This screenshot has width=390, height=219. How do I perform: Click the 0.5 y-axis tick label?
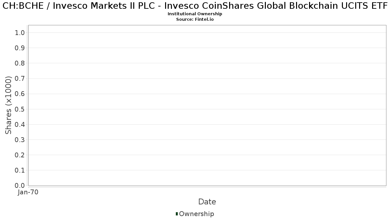pyautogui.click(x=20, y=109)
